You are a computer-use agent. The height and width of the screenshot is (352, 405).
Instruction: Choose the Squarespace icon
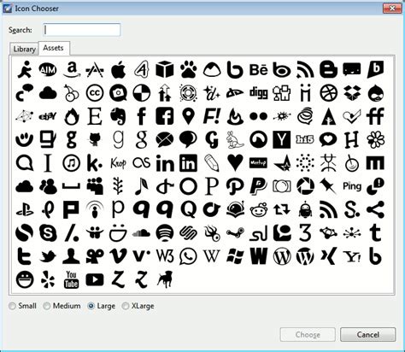[188, 233]
